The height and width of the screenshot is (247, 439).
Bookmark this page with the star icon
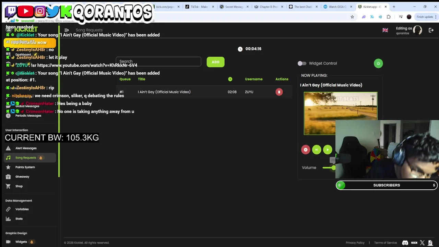(352, 17)
